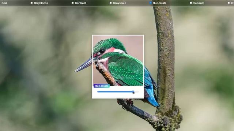Click the Saturate label text
The height and width of the screenshot is (131, 234).
pyautogui.click(x=199, y=3)
